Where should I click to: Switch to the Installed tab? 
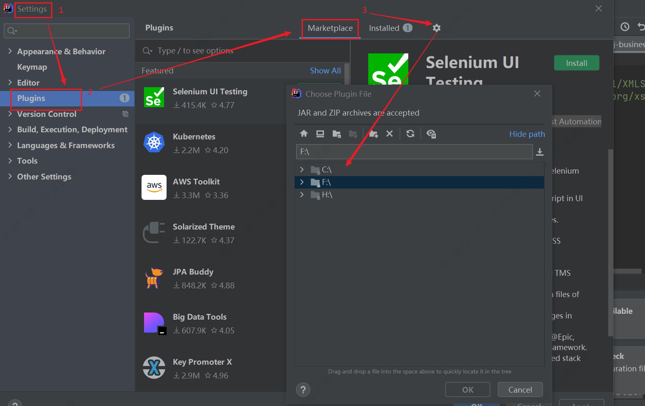(390, 28)
